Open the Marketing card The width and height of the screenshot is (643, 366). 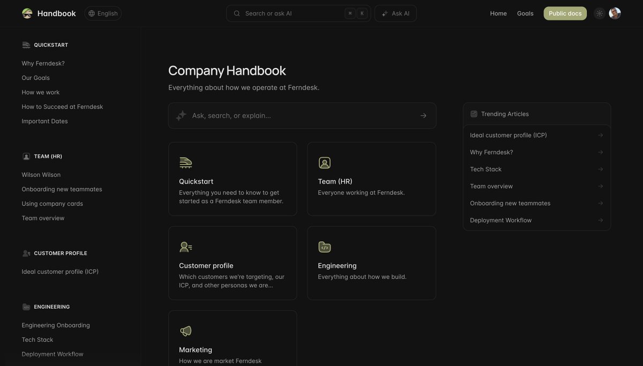tap(233, 339)
